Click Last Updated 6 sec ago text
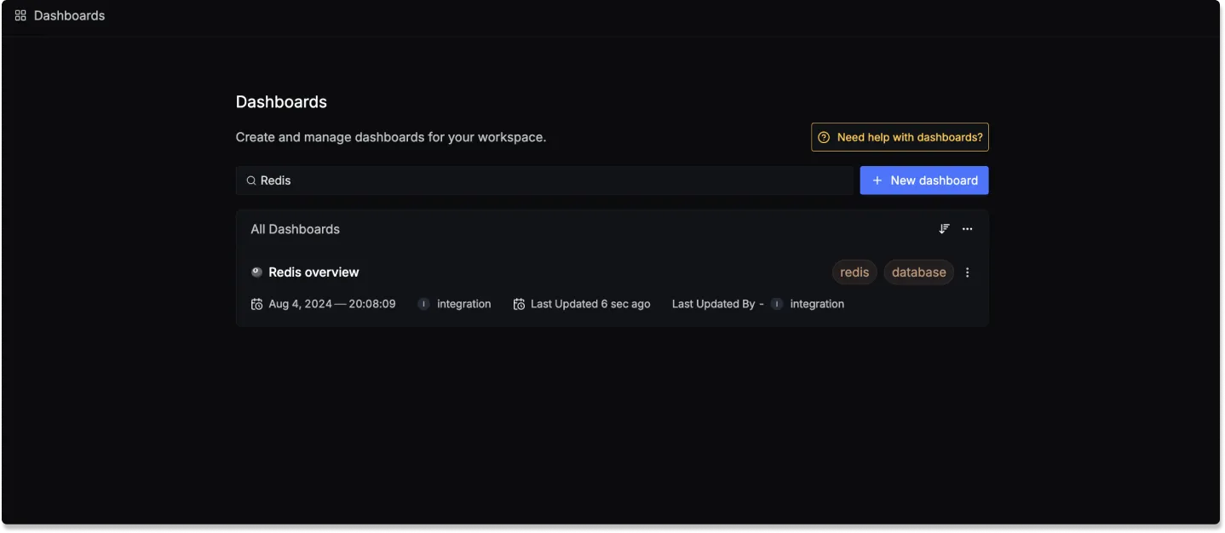This screenshot has height=533, width=1225. coord(590,304)
